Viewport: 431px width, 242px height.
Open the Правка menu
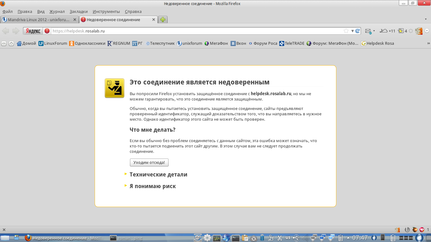click(x=25, y=11)
